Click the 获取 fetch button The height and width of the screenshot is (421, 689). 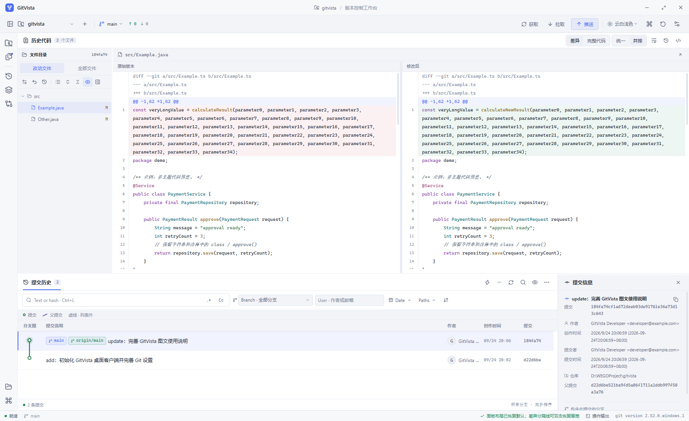(530, 24)
